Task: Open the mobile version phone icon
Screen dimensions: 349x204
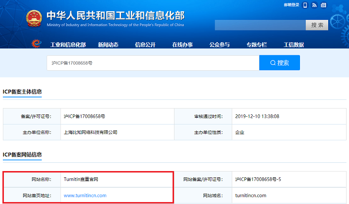Action: (x=305, y=5)
